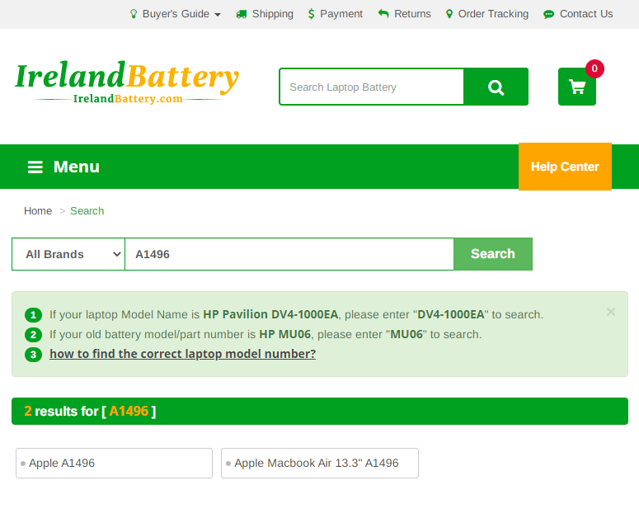Image resolution: width=639 pixels, height=518 pixels.
Task: Click the hamburger Menu icon
Action: pos(35,167)
